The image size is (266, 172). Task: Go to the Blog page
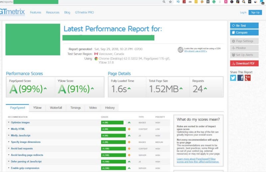67,12
